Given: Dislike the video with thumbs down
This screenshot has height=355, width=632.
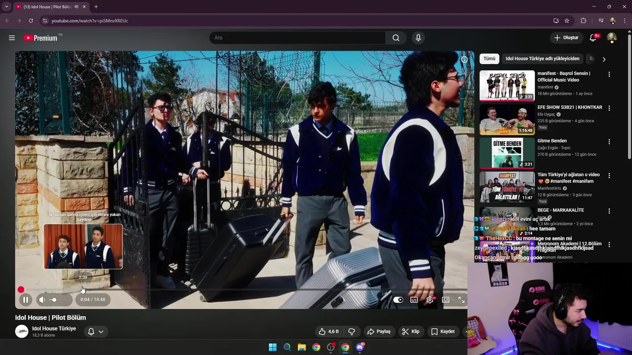Looking at the screenshot, I should click(352, 331).
